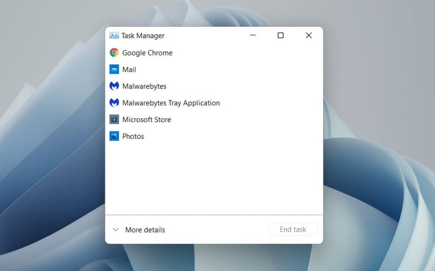Click the Mail app envelope icon

(114, 69)
